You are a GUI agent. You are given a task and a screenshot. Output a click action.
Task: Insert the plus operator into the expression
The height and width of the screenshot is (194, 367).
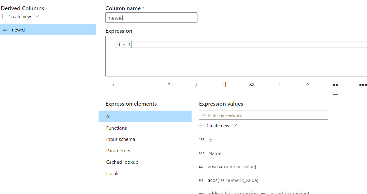(x=113, y=85)
